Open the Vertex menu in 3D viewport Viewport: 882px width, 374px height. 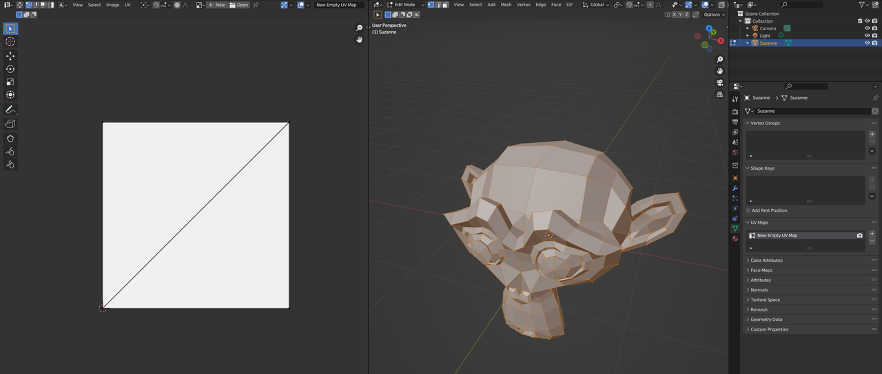[524, 5]
